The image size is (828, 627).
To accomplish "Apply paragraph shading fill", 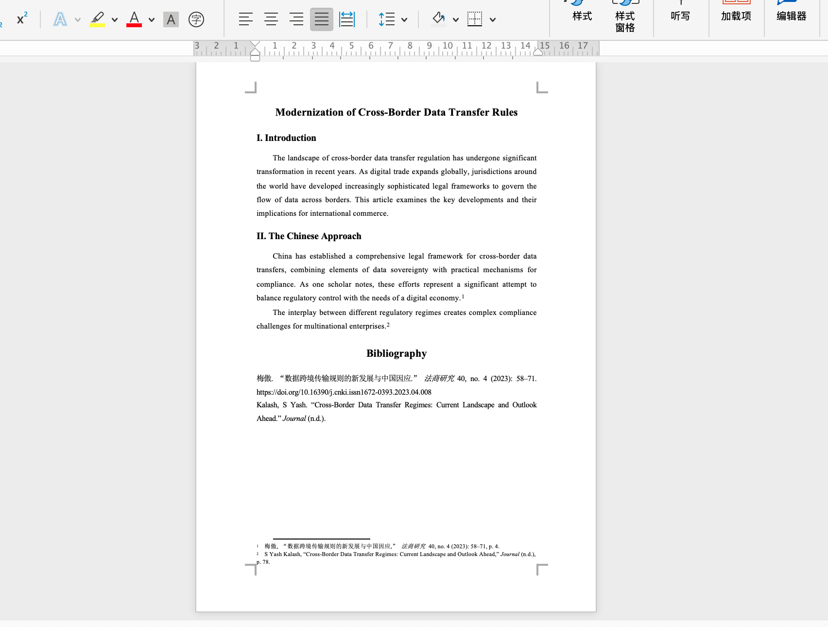I will pyautogui.click(x=439, y=19).
